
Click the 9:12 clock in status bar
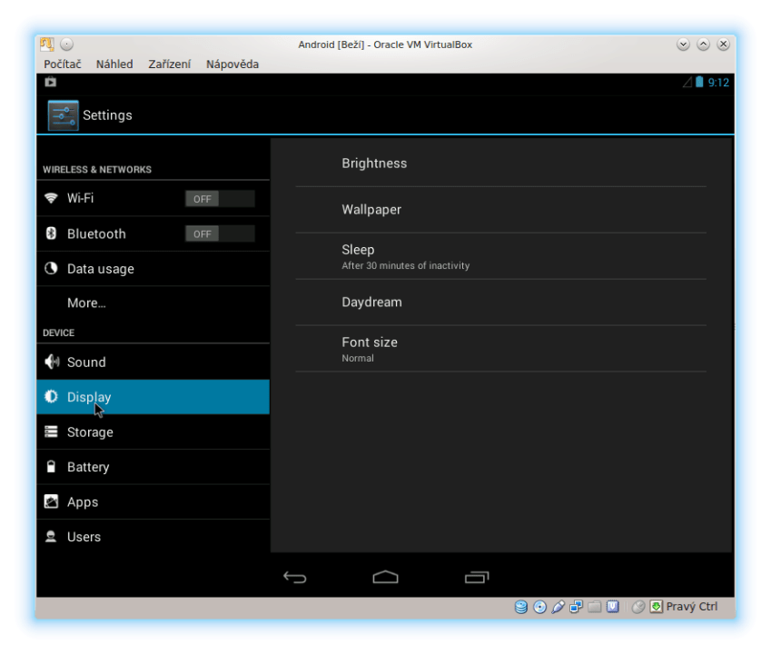click(718, 83)
